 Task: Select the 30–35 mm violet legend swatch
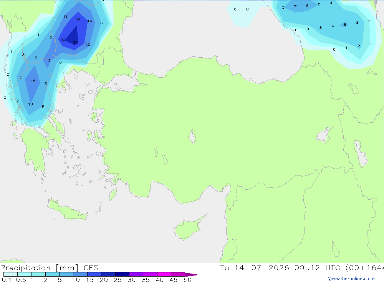136,274
